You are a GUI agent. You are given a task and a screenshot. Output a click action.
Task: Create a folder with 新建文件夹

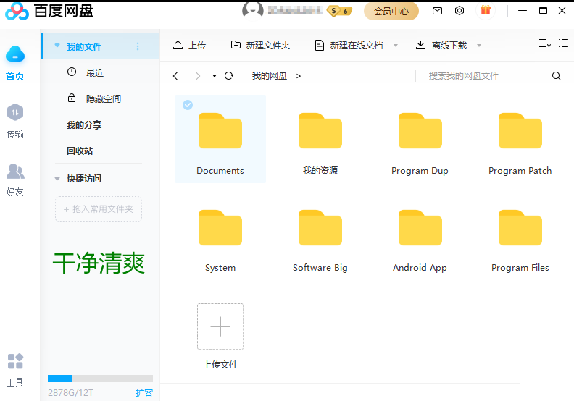tap(260, 45)
